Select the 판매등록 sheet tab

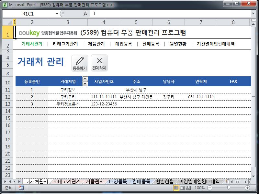141,182
